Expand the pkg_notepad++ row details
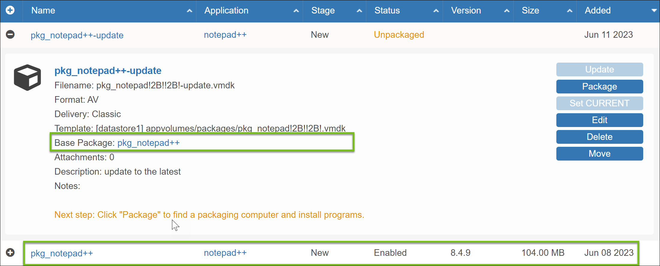Screen dimensions: 660x266 (10, 253)
